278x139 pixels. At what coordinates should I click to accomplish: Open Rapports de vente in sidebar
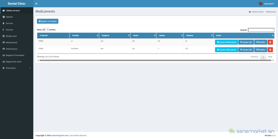coord(17,62)
